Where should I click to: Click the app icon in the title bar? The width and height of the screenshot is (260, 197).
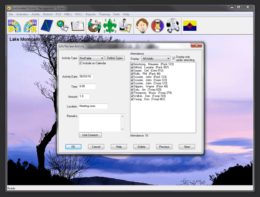pyautogui.click(x=9, y=8)
